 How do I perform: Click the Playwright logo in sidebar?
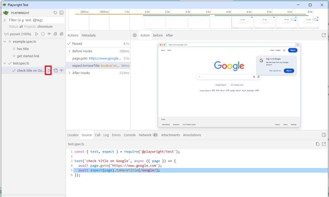coord(6,13)
